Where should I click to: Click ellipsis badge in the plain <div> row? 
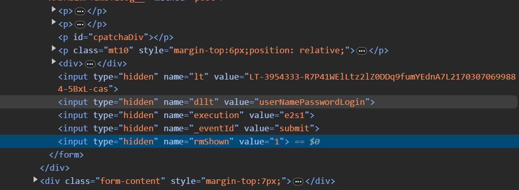[90, 64]
